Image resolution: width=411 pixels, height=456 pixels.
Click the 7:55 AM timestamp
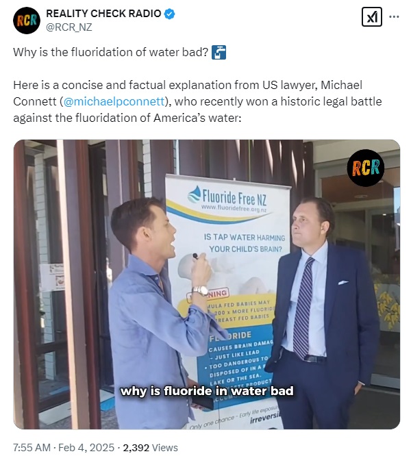[x=32, y=447]
